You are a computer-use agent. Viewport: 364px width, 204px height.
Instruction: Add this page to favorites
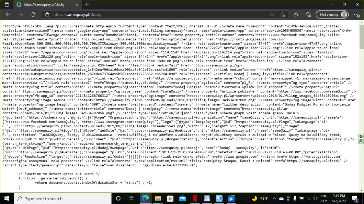282,15
